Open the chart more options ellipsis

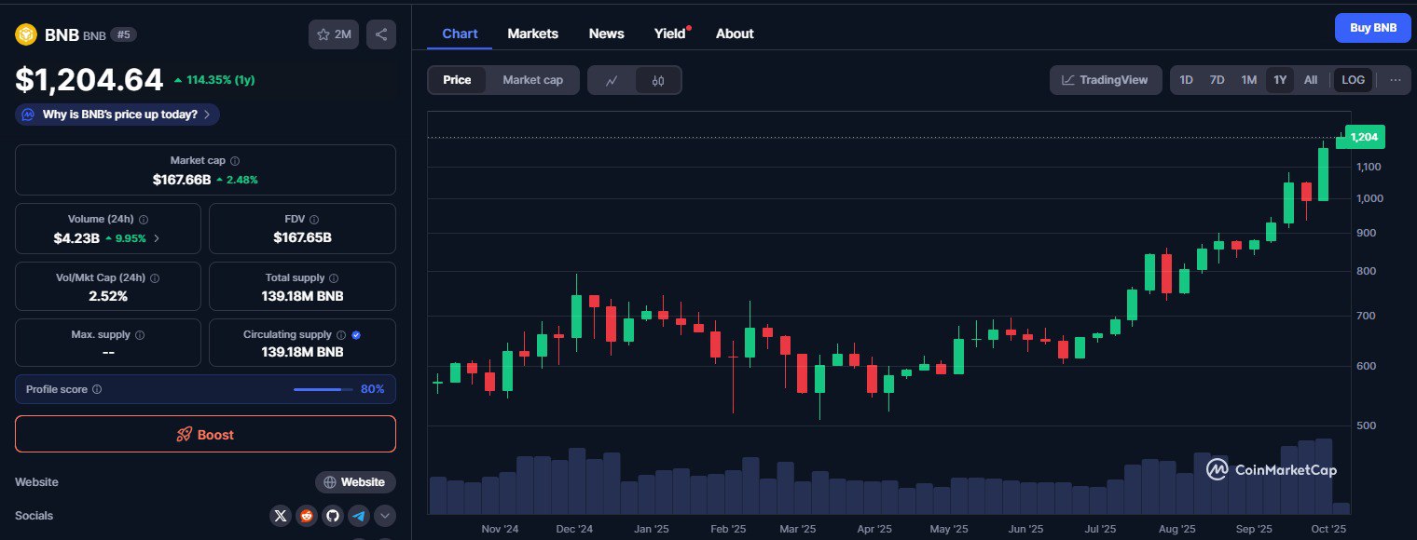(1396, 80)
